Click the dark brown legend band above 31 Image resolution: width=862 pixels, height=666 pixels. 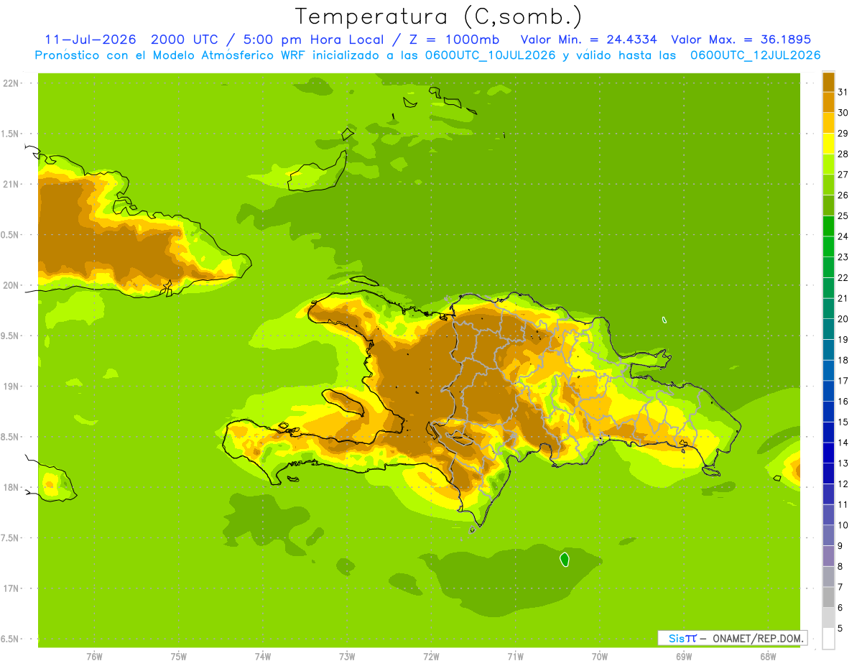(x=828, y=82)
